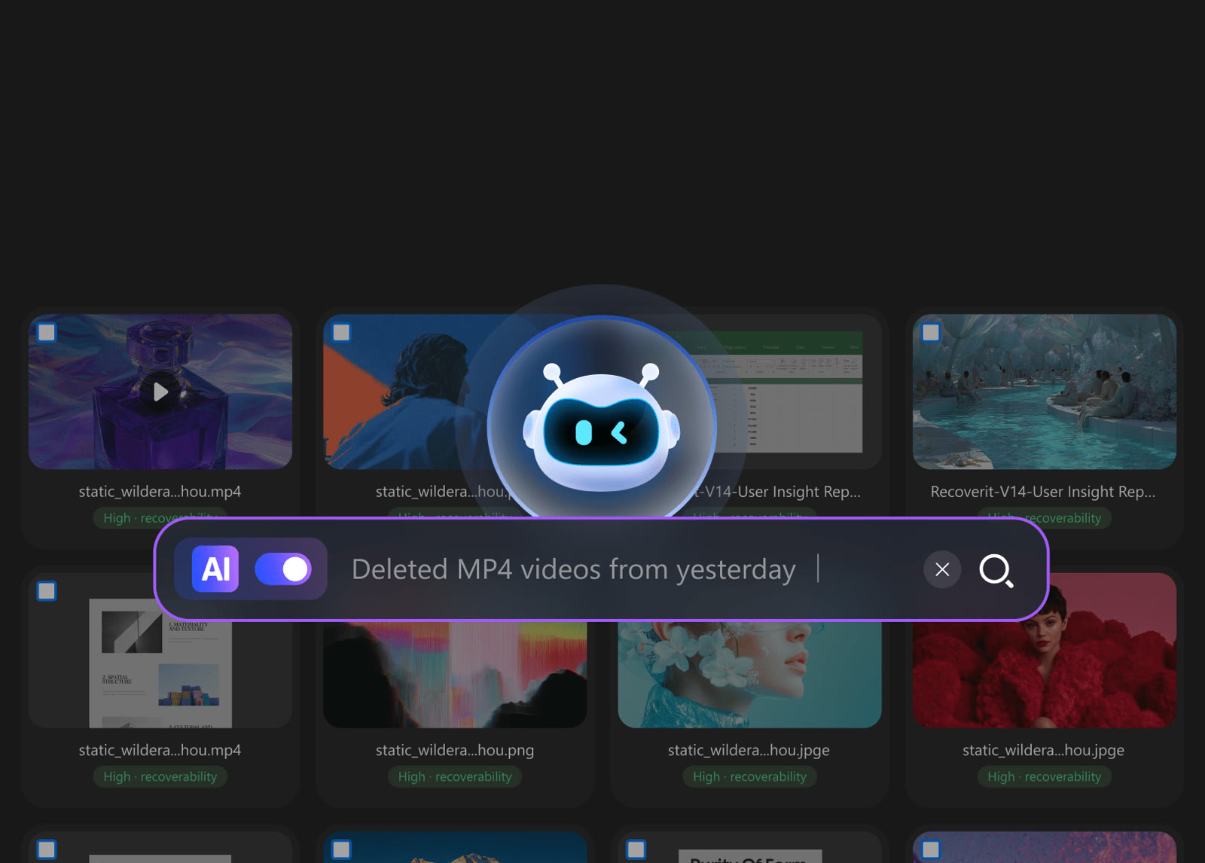Click the perfume bottle video's file name
The width and height of the screenshot is (1205, 863).
pyautogui.click(x=160, y=492)
